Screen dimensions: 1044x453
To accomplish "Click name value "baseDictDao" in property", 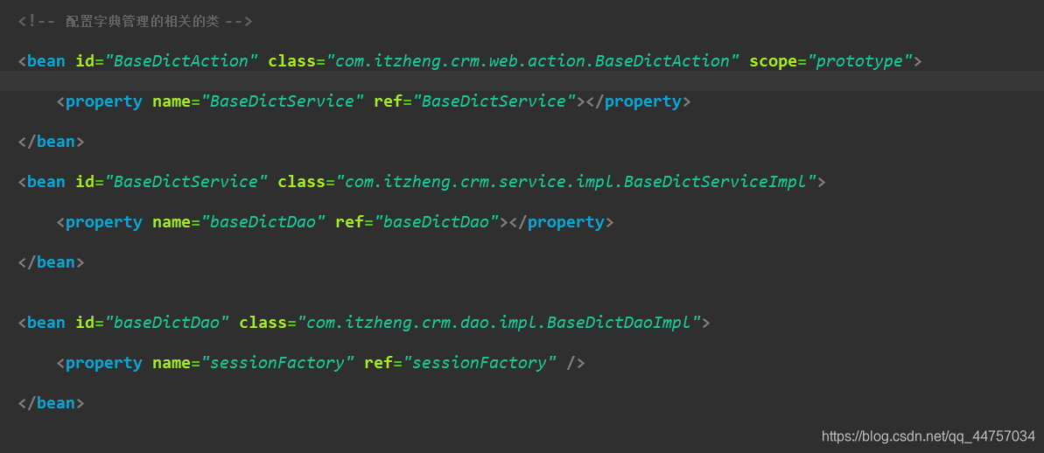I will pyautogui.click(x=263, y=222).
